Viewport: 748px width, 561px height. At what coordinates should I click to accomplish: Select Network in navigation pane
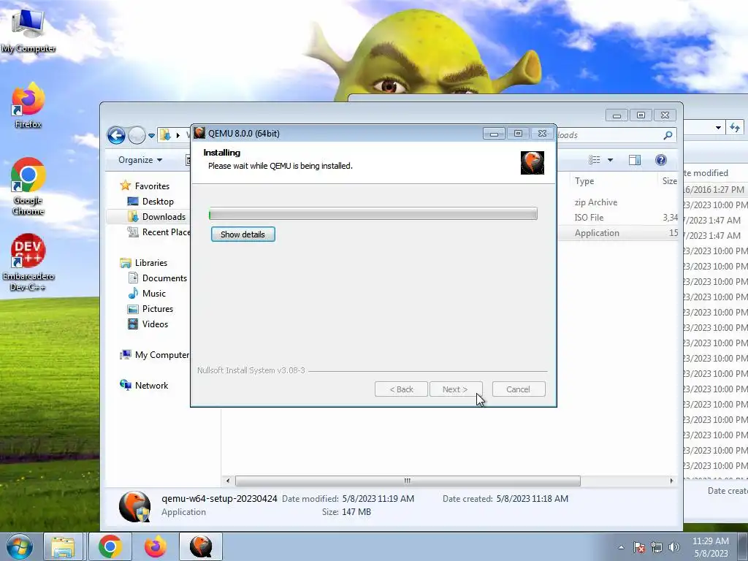144,386
